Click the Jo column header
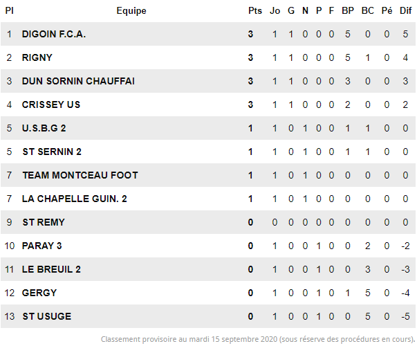Screen dimensions: 417x346 pyautogui.click(x=275, y=10)
